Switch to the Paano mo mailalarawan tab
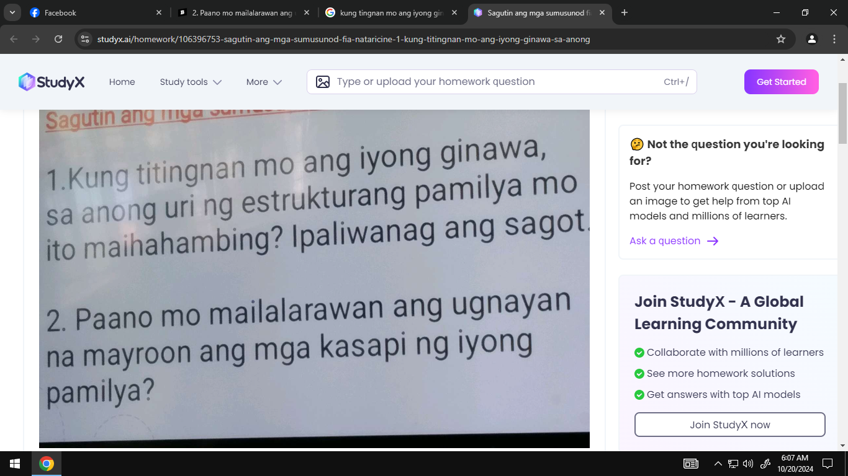The width and height of the screenshot is (848, 476). (x=244, y=12)
